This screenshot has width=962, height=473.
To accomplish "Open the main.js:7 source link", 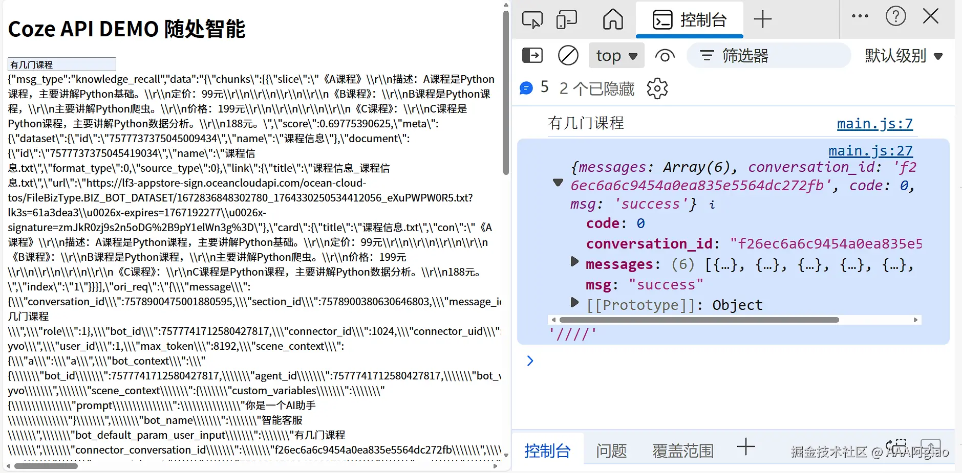I will (874, 124).
